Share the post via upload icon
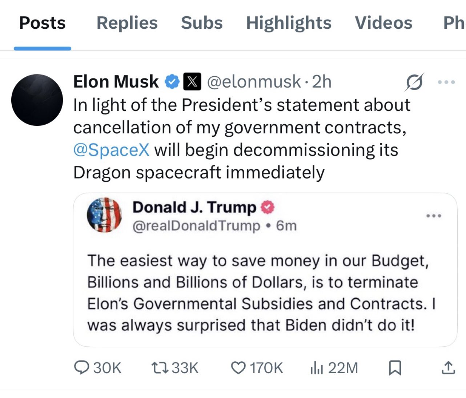The width and height of the screenshot is (466, 398). click(x=448, y=367)
